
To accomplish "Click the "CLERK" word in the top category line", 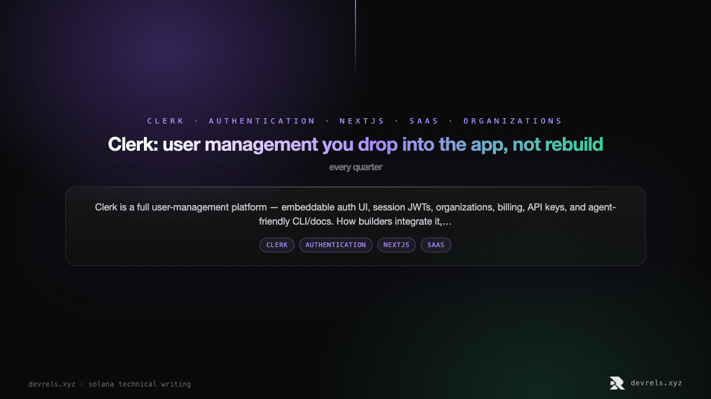I will (x=166, y=121).
